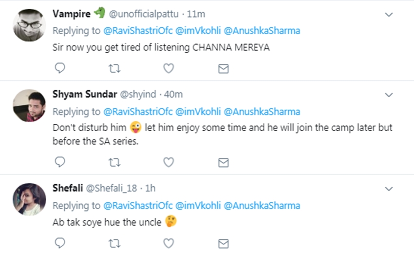Open the dropdown arrow on Shefali's tweet
Image resolution: width=414 pixels, height=253 pixels.
coord(389,188)
